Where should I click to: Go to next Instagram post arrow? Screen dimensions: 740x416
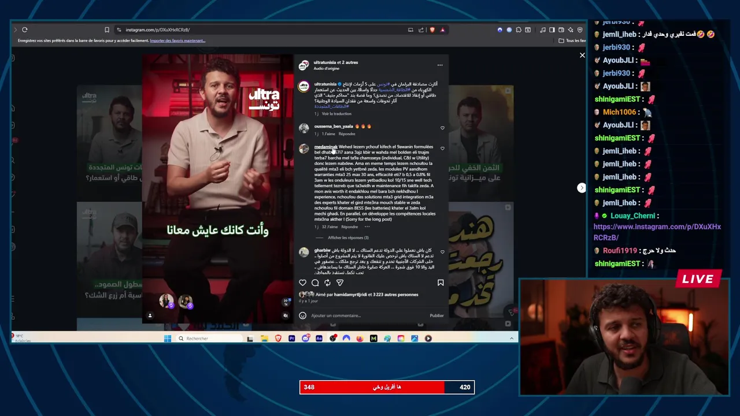click(x=582, y=188)
